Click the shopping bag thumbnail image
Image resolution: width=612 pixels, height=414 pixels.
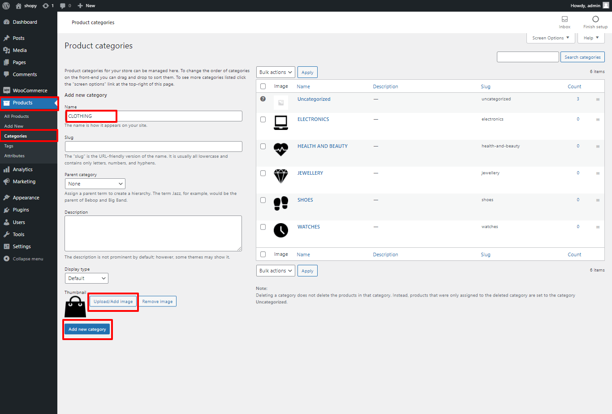click(75, 307)
